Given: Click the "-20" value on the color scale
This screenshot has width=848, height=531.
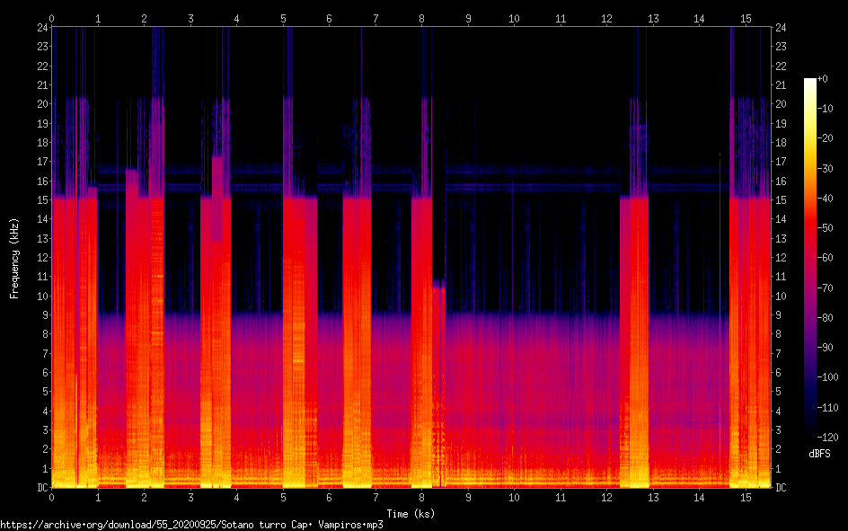Looking at the screenshot, I should [x=825, y=138].
